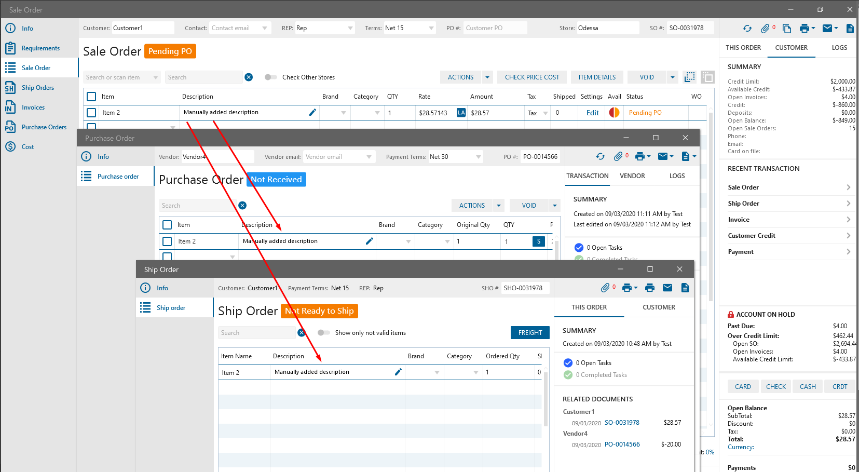Click the Edit settings link for Item 2
This screenshot has width=859, height=472.
tap(592, 113)
